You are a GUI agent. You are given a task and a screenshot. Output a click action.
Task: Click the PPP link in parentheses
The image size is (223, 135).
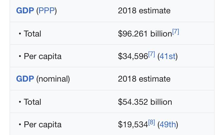click(x=46, y=11)
